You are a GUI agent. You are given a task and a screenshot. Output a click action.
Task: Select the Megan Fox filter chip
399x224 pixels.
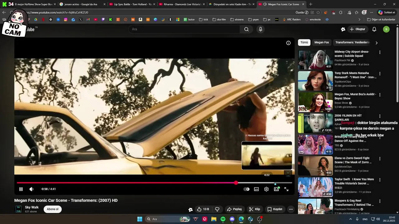(x=322, y=43)
